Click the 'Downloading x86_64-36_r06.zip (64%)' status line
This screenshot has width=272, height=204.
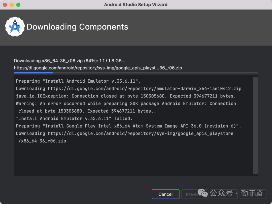[x=70, y=61]
